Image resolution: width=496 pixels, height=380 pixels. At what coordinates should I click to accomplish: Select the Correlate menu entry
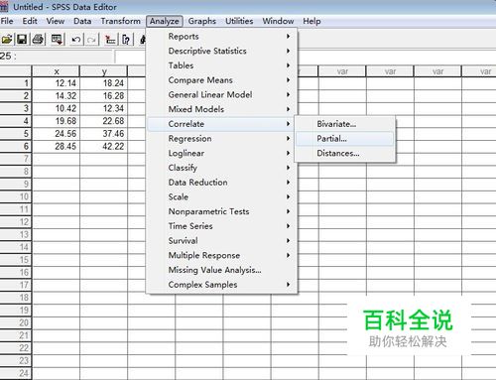(222, 124)
